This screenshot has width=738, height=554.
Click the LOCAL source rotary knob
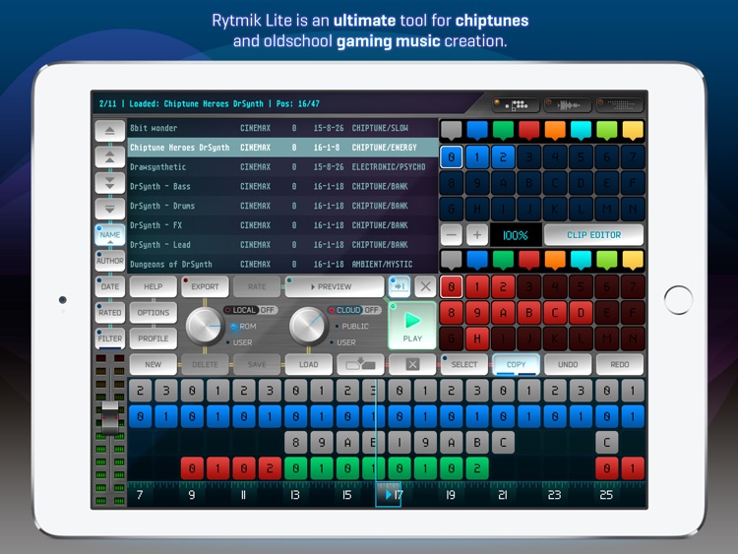205,326
